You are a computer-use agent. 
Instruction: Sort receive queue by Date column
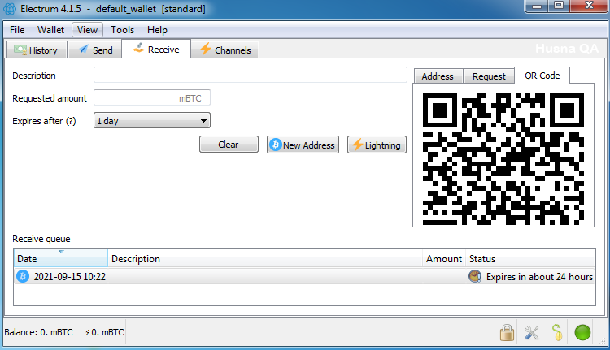[61, 259]
